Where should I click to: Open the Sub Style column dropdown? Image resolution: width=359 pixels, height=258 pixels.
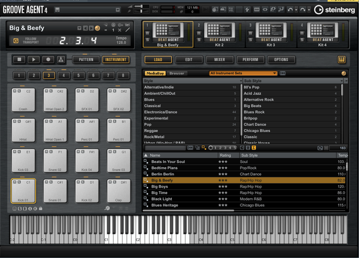point(342,81)
